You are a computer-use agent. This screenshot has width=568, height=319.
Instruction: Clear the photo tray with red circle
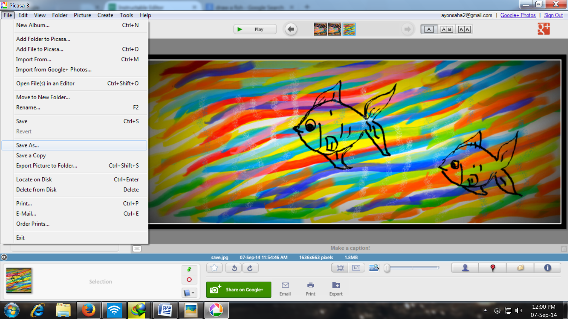(189, 280)
